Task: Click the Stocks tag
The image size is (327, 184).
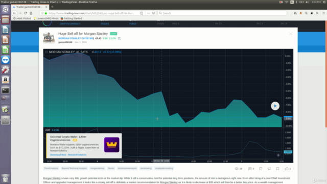Action: 111,168
